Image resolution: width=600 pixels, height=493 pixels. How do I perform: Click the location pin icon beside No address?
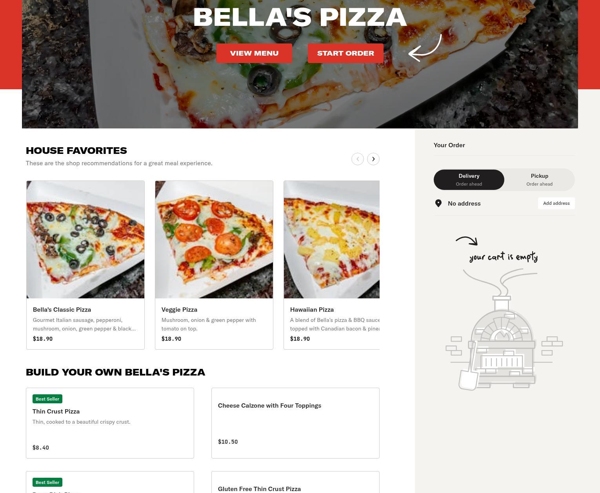[438, 203]
